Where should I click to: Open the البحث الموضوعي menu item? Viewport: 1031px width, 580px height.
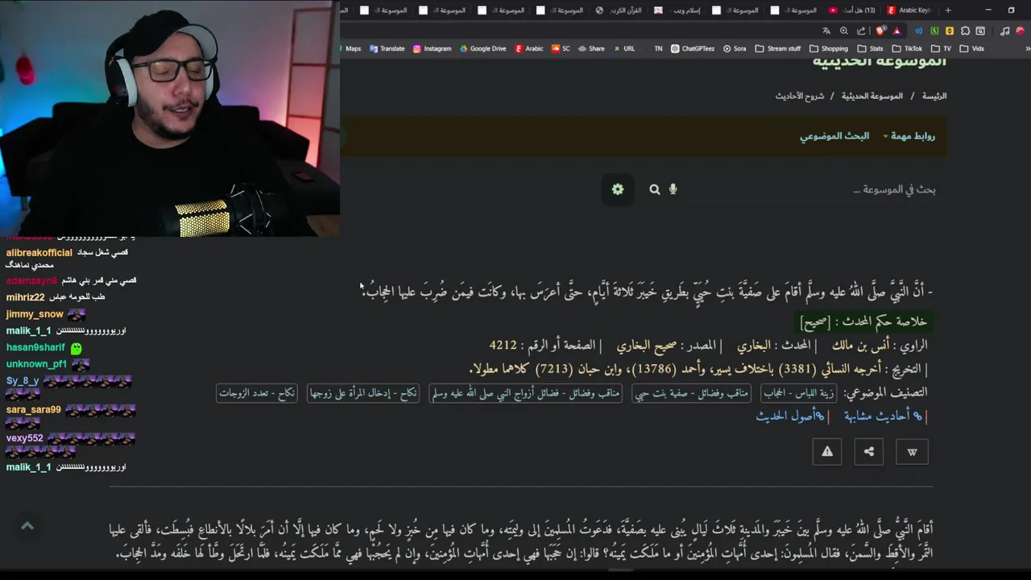(x=834, y=136)
